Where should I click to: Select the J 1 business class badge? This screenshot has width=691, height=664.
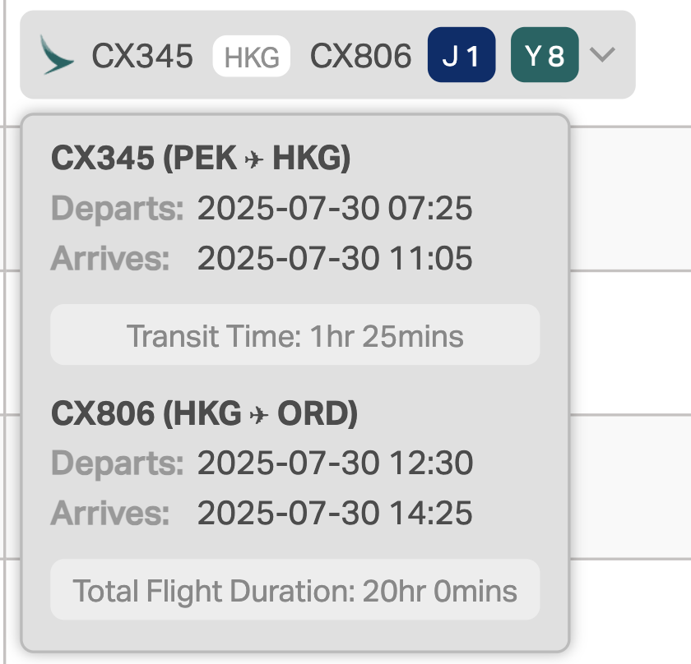coord(461,54)
